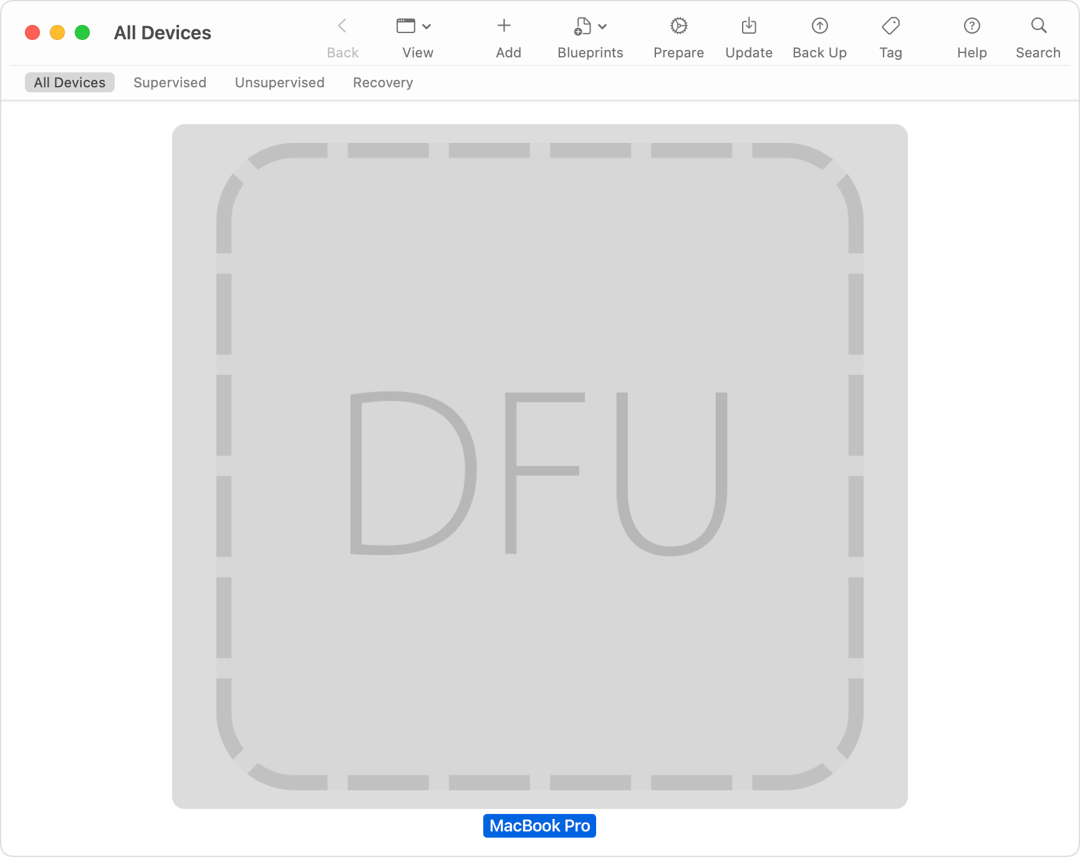Expand the Blueprints dropdown chevron
The height and width of the screenshot is (857, 1080).
602,26
